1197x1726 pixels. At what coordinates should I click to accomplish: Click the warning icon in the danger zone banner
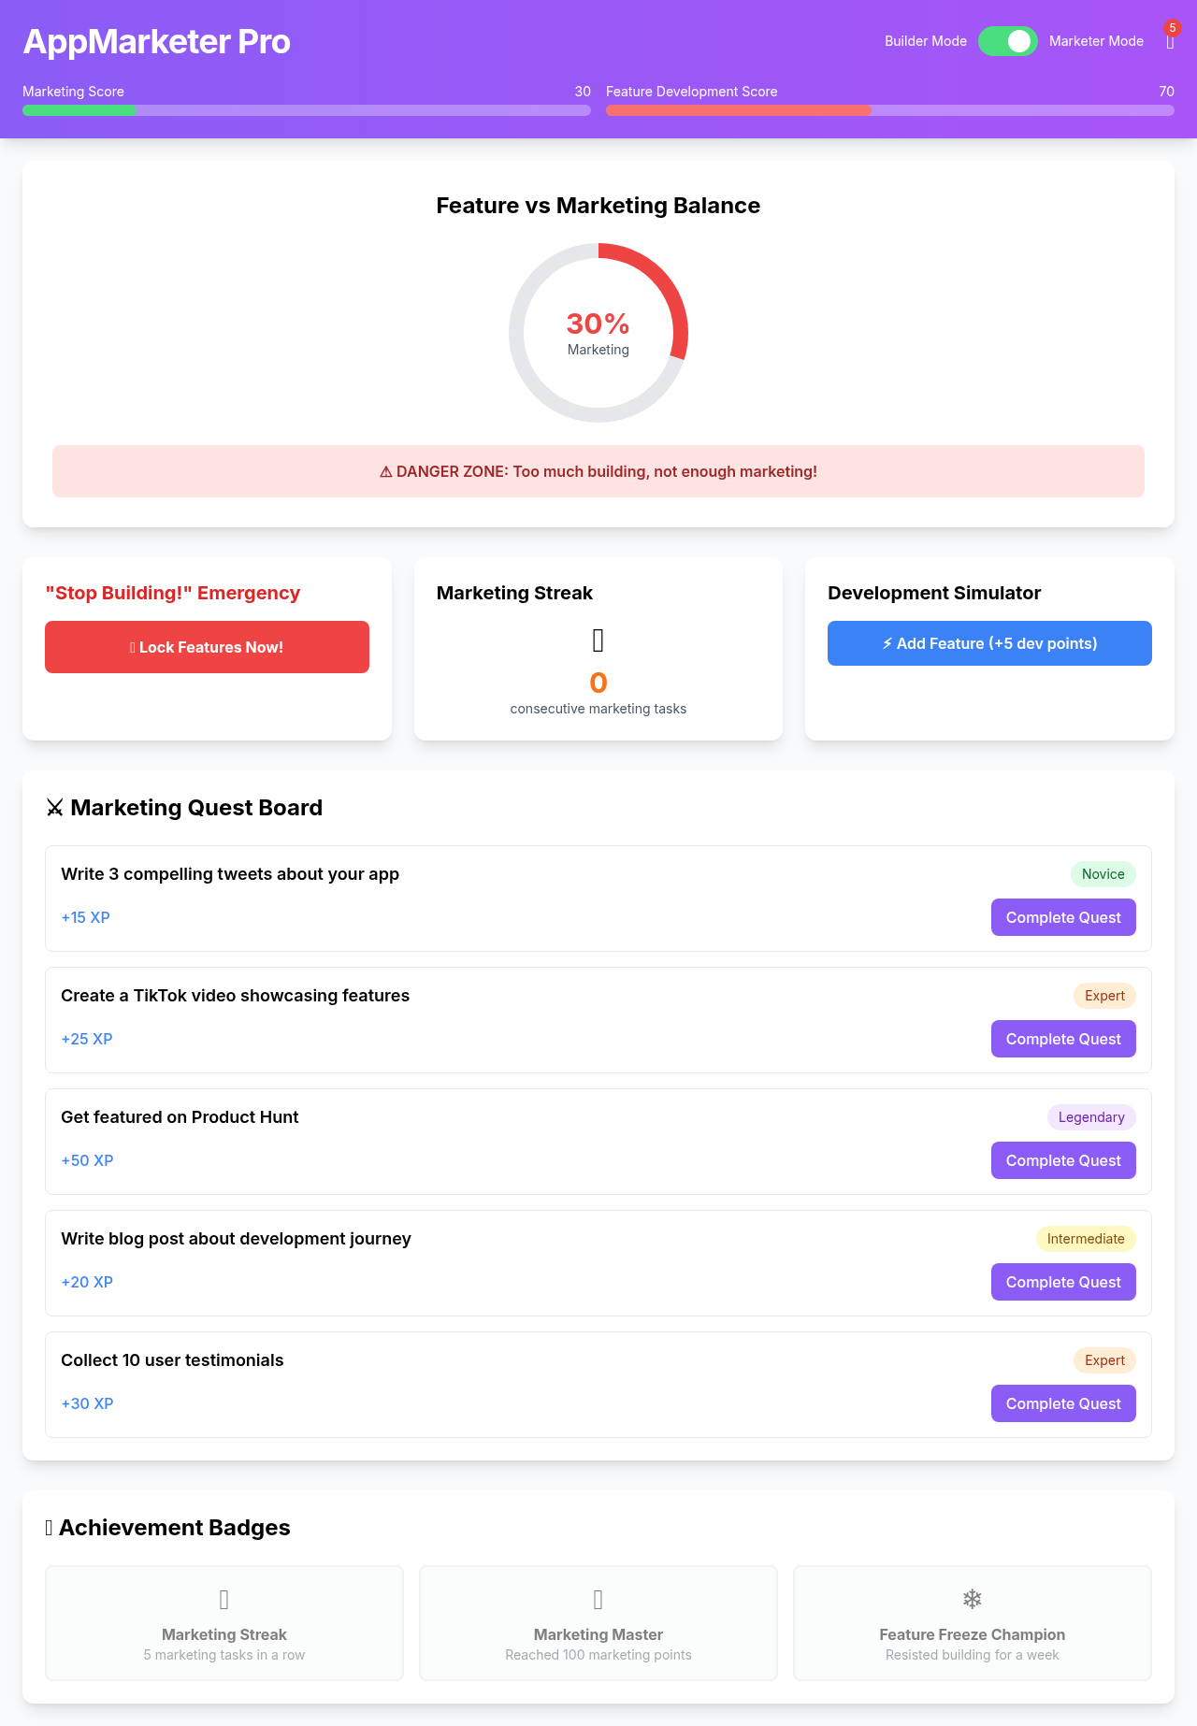(x=383, y=471)
